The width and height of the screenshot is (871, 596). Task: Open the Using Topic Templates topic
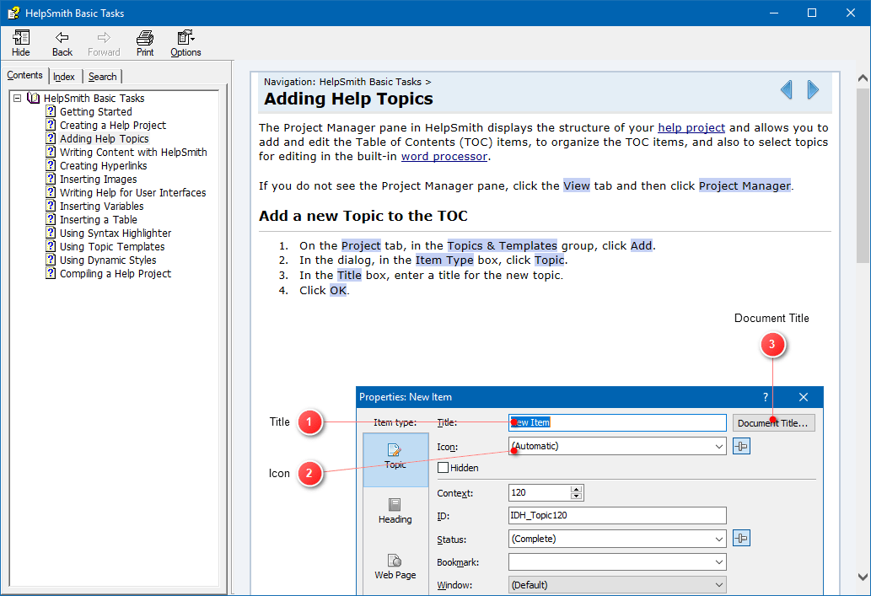click(x=112, y=247)
